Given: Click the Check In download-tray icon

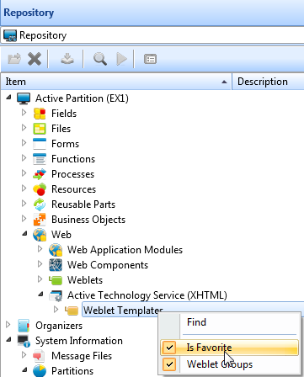Looking at the screenshot, I should click(x=67, y=59).
